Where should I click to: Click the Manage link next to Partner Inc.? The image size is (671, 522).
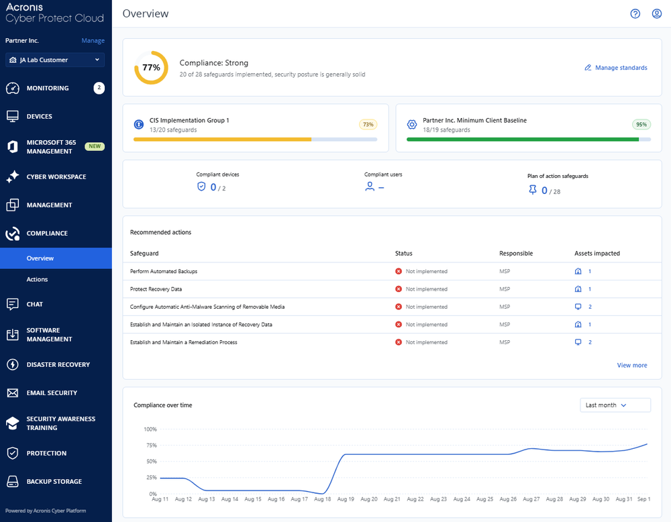click(93, 41)
